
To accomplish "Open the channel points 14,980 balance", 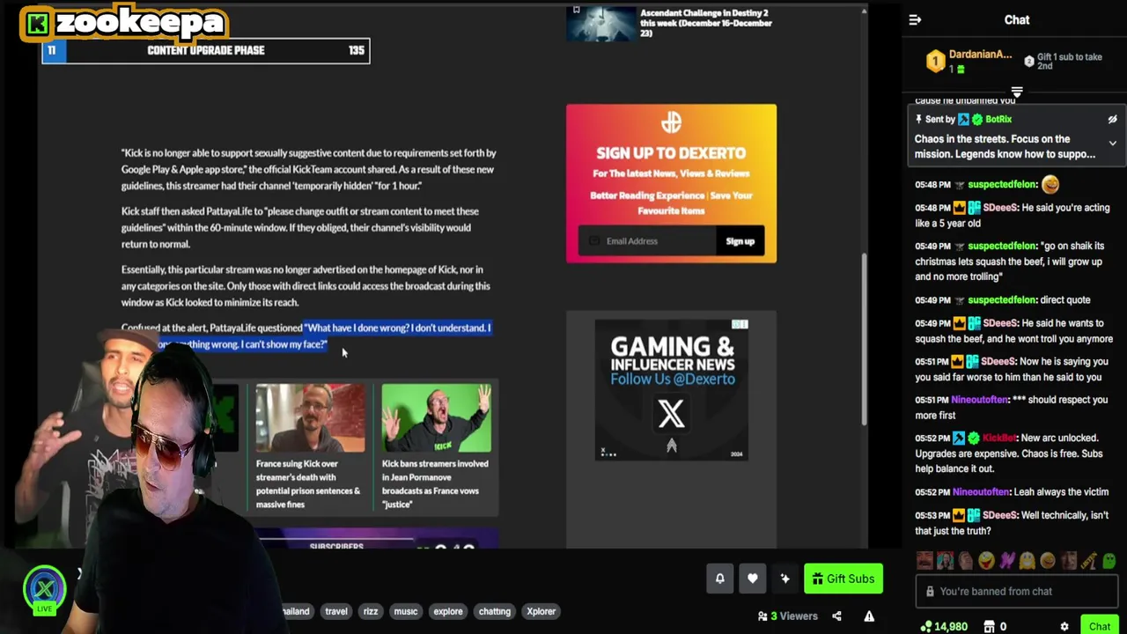I will coord(944,626).
